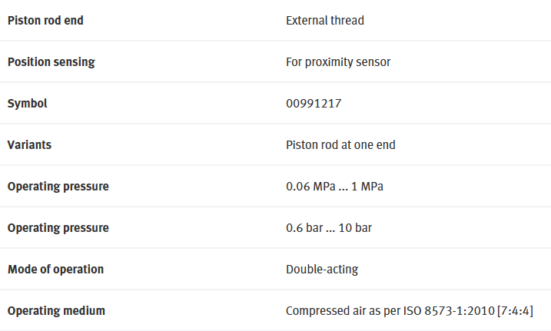Select the For proximity sensor value
The height and width of the screenshot is (331, 551).
pyautogui.click(x=338, y=62)
